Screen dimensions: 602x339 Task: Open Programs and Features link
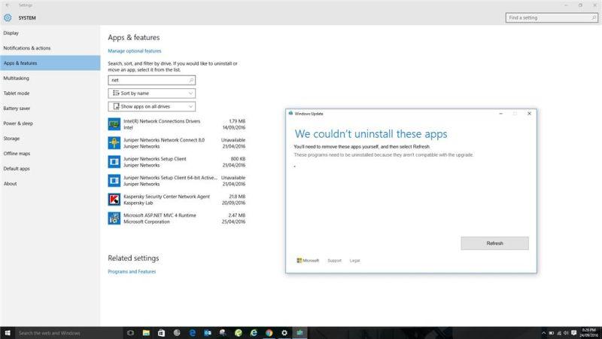[132, 271]
